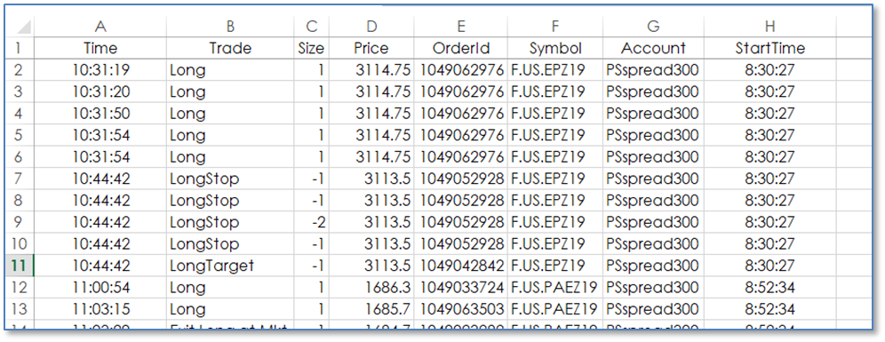Viewport: 885px width, 342px height.
Task: Select column A header
Action: point(100,27)
